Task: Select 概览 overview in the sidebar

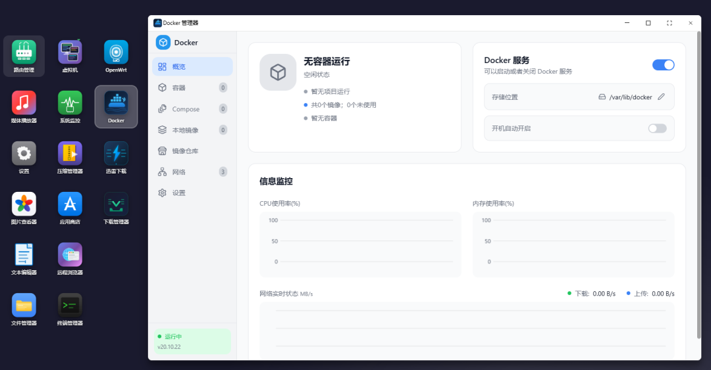Action: 192,66
